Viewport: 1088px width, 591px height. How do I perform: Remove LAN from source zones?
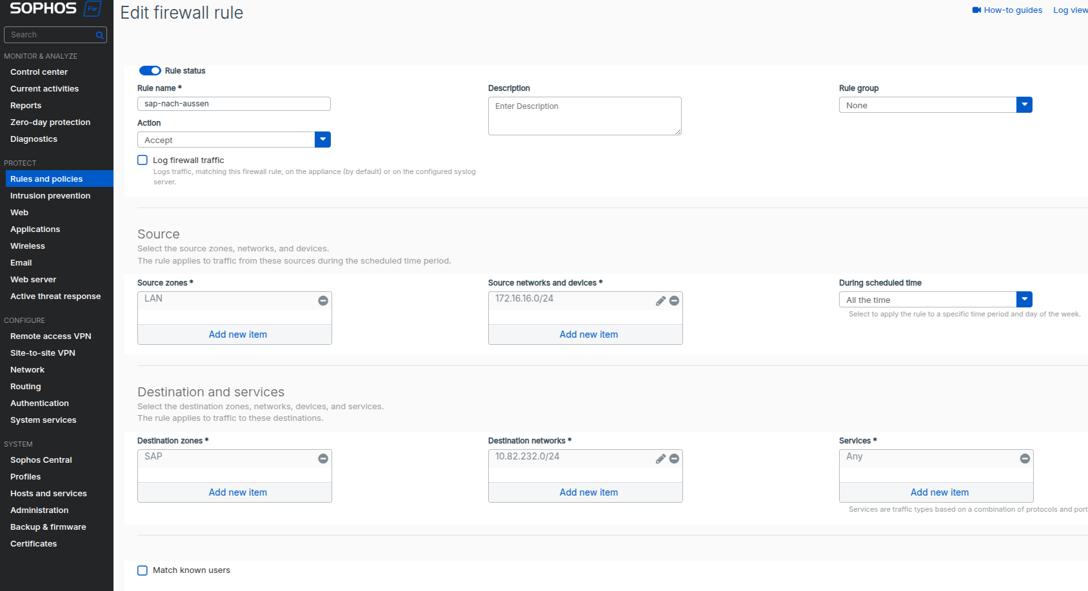[323, 301]
